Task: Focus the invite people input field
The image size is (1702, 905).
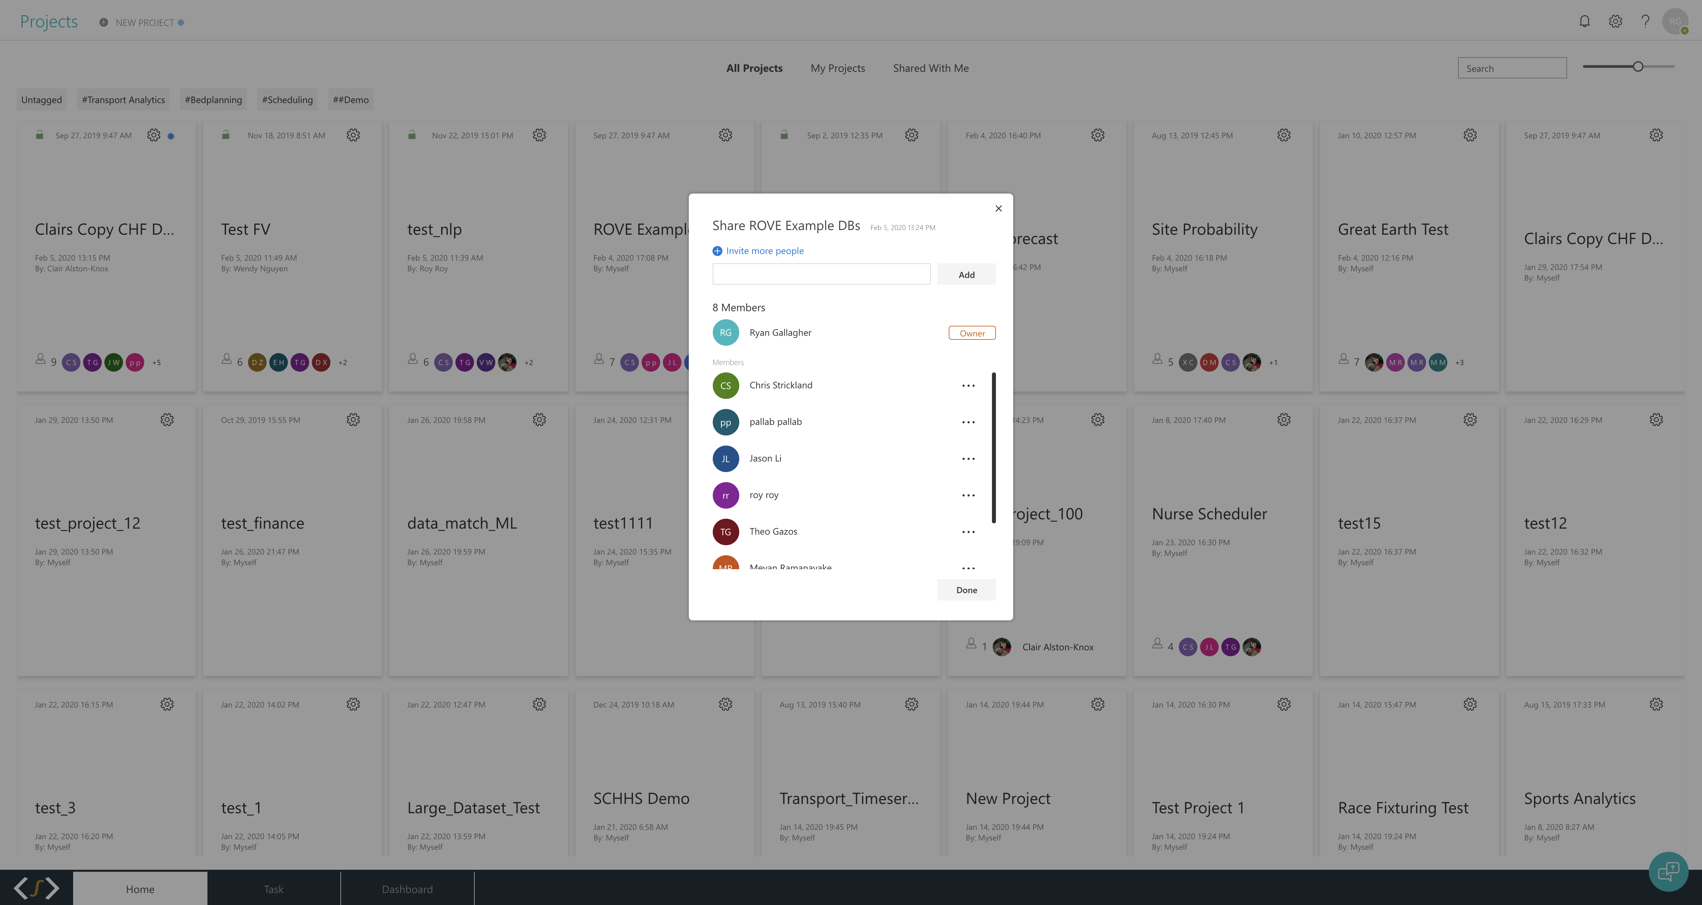Action: pos(821,274)
